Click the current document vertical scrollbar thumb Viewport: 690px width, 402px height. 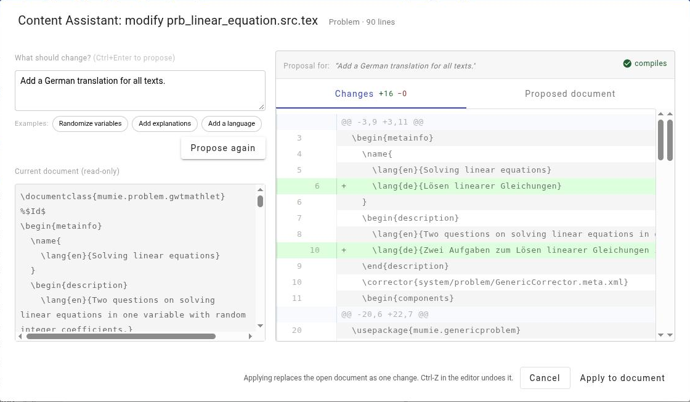261,201
